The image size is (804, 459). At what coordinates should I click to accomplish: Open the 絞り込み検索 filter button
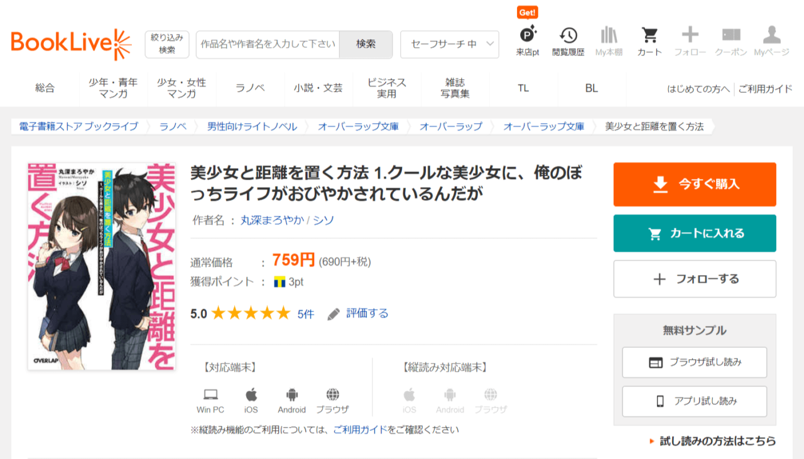tap(166, 44)
